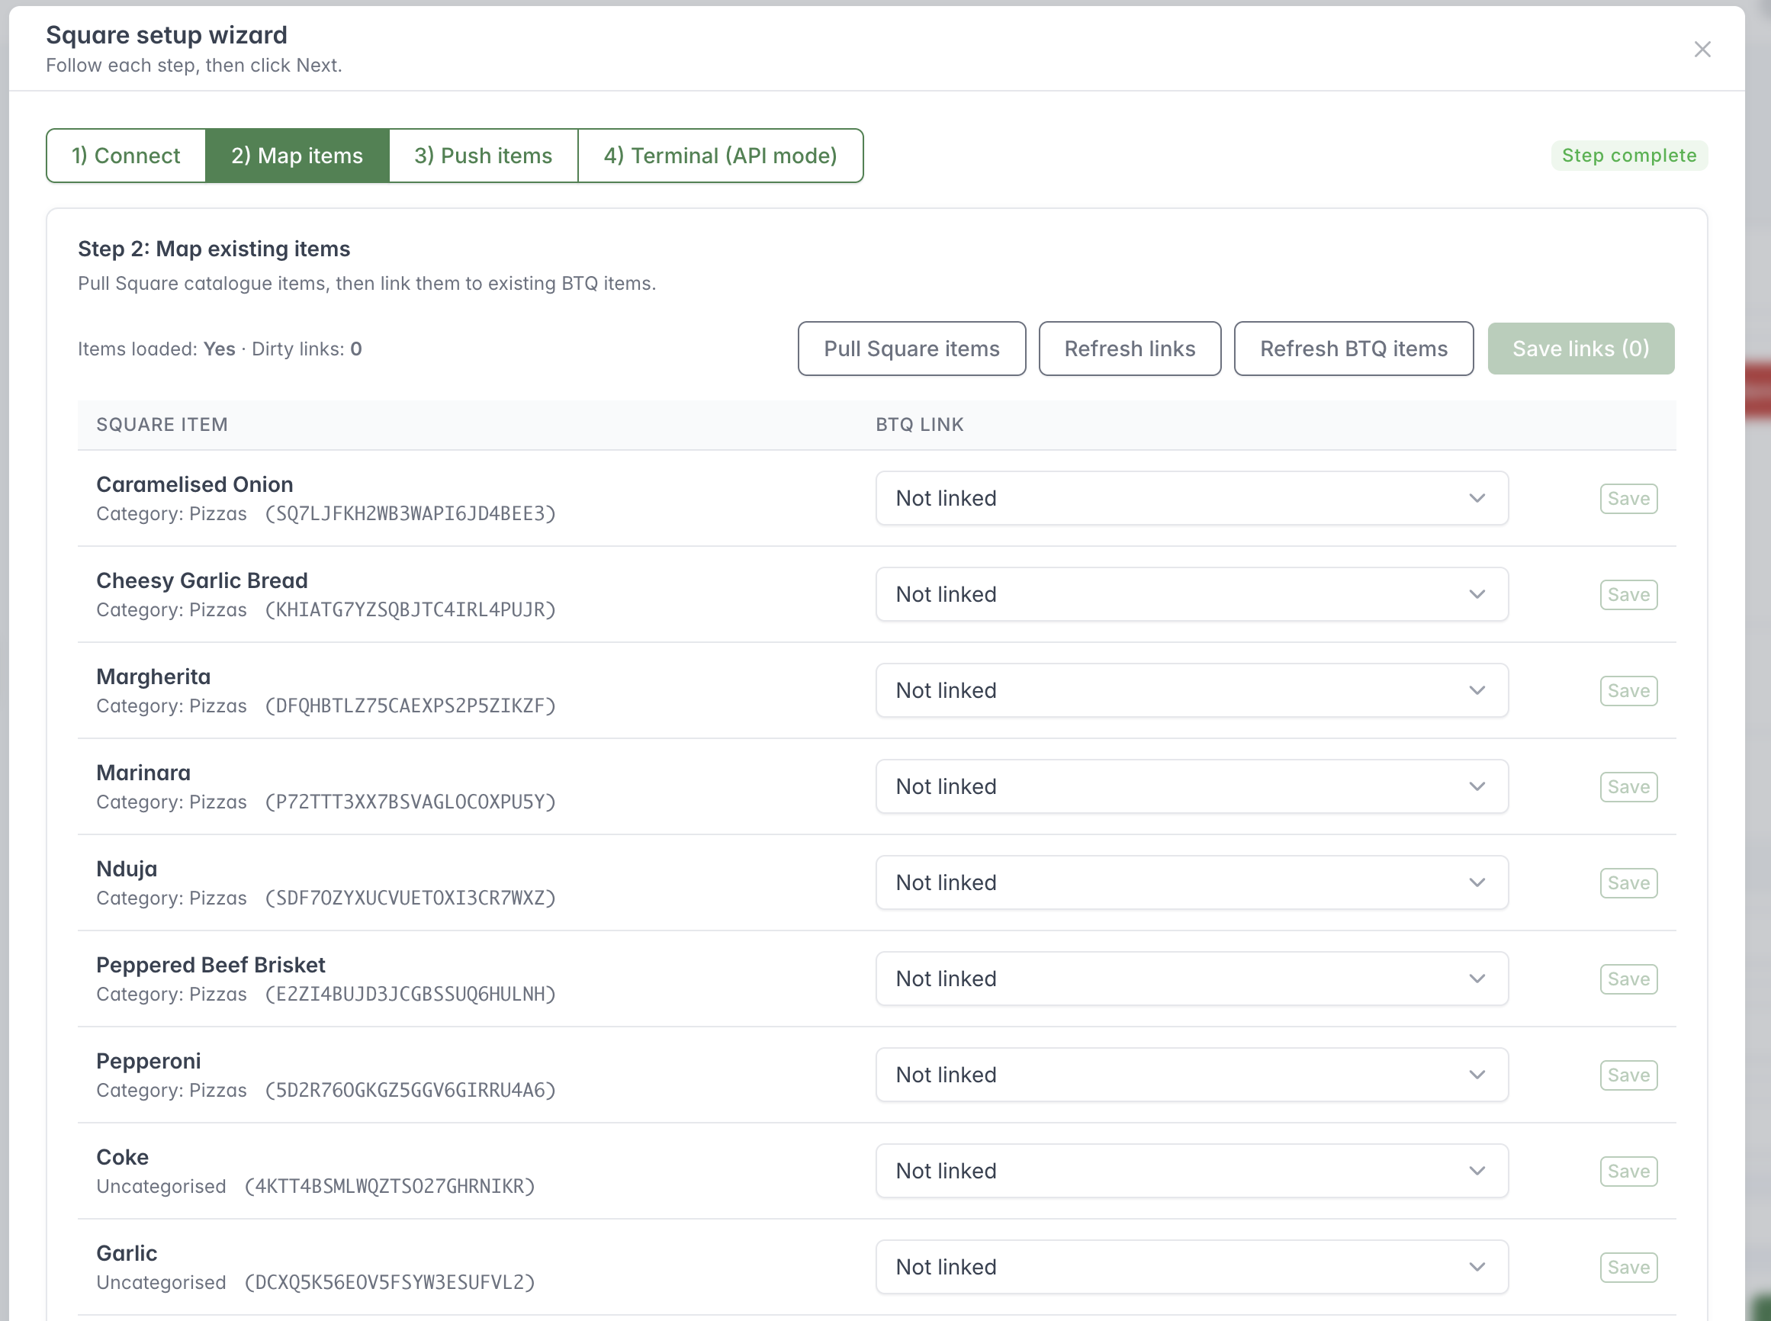1771x1321 pixels.
Task: Save the Cheesy Garlic Bread row link
Action: [x=1628, y=594]
